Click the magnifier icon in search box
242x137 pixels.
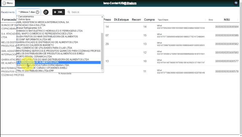point(69,12)
